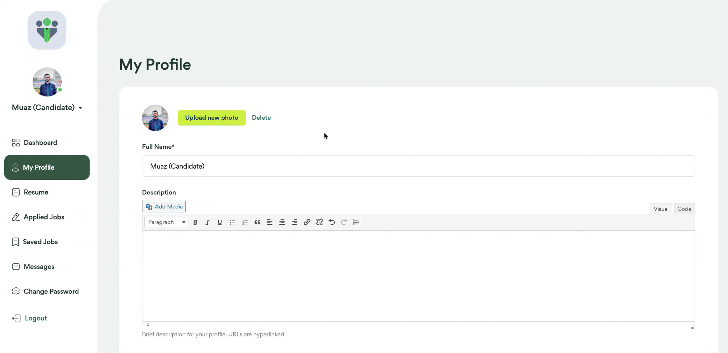Image resolution: width=728 pixels, height=353 pixels.
Task: Undo the last edit in the editor
Action: 332,222
